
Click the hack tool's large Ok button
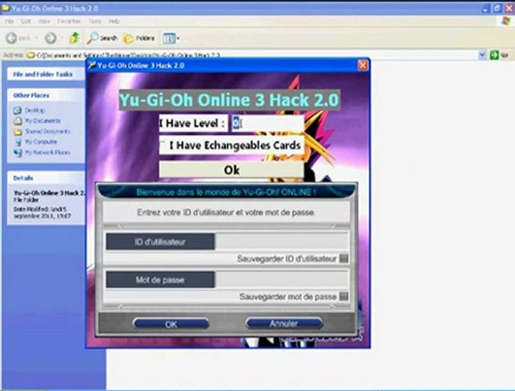click(x=231, y=170)
